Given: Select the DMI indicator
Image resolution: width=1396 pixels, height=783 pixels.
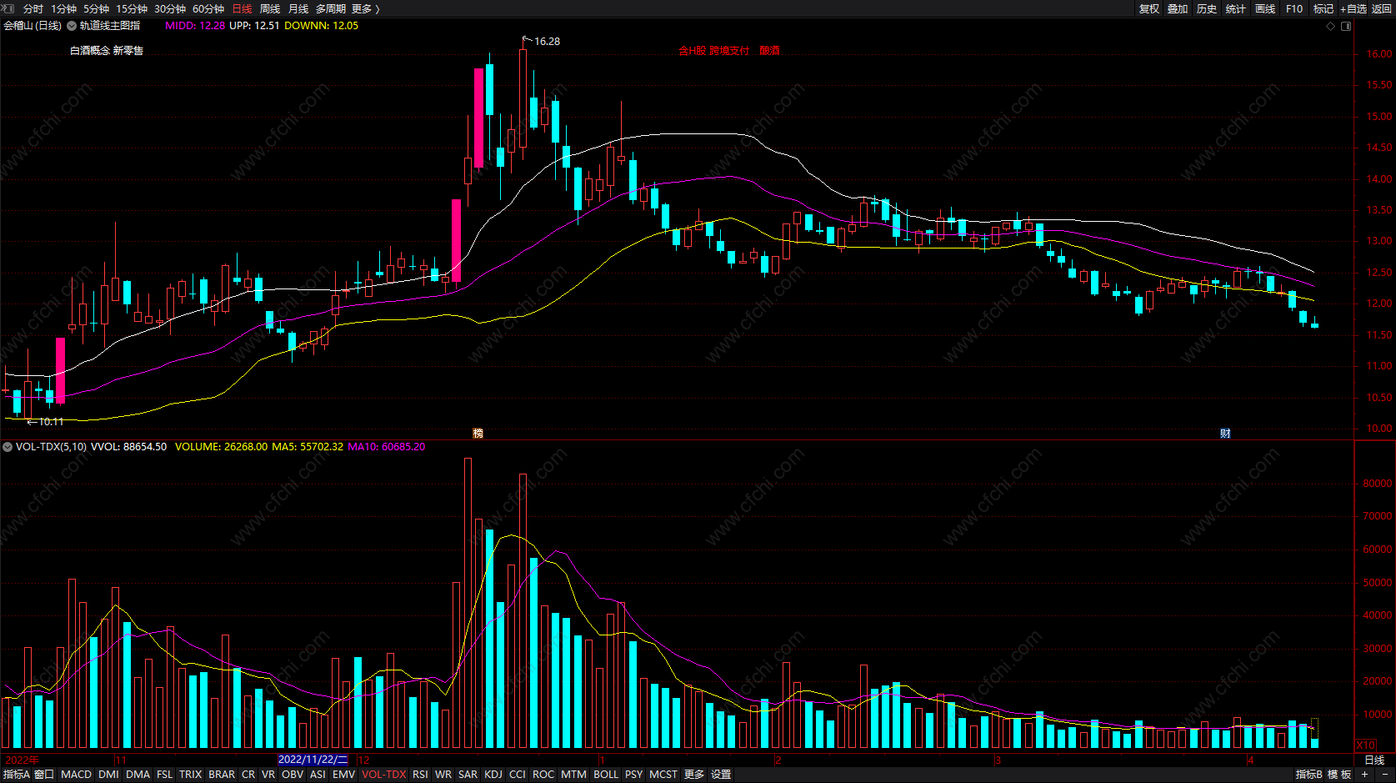Looking at the screenshot, I should point(108,775).
